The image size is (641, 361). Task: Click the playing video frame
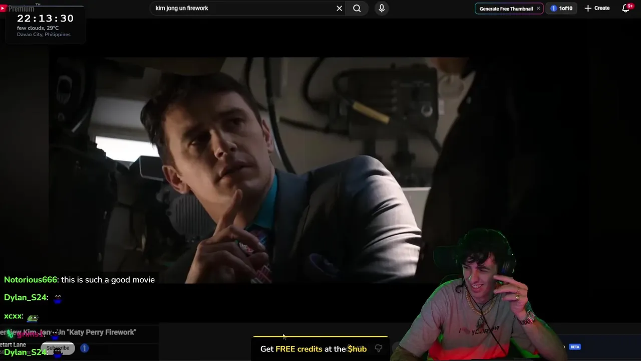click(259, 170)
